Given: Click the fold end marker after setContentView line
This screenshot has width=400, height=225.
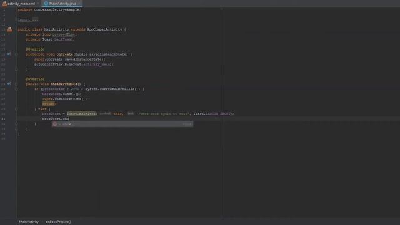Looking at the screenshot, I should coord(16,69).
